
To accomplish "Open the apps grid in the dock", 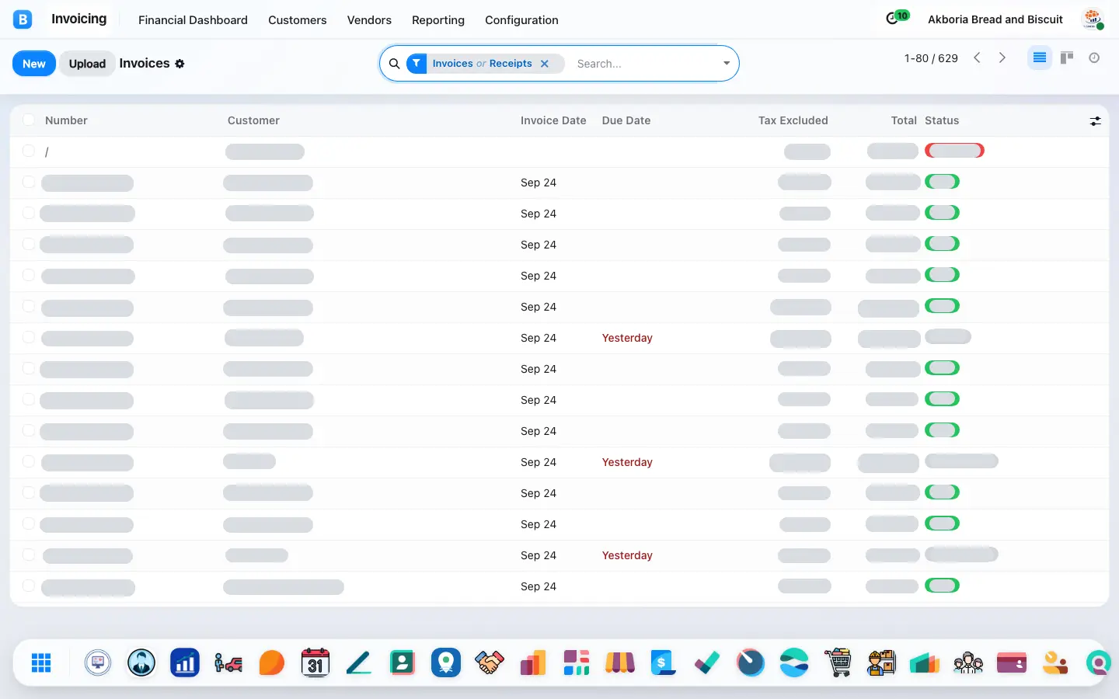I will [41, 662].
